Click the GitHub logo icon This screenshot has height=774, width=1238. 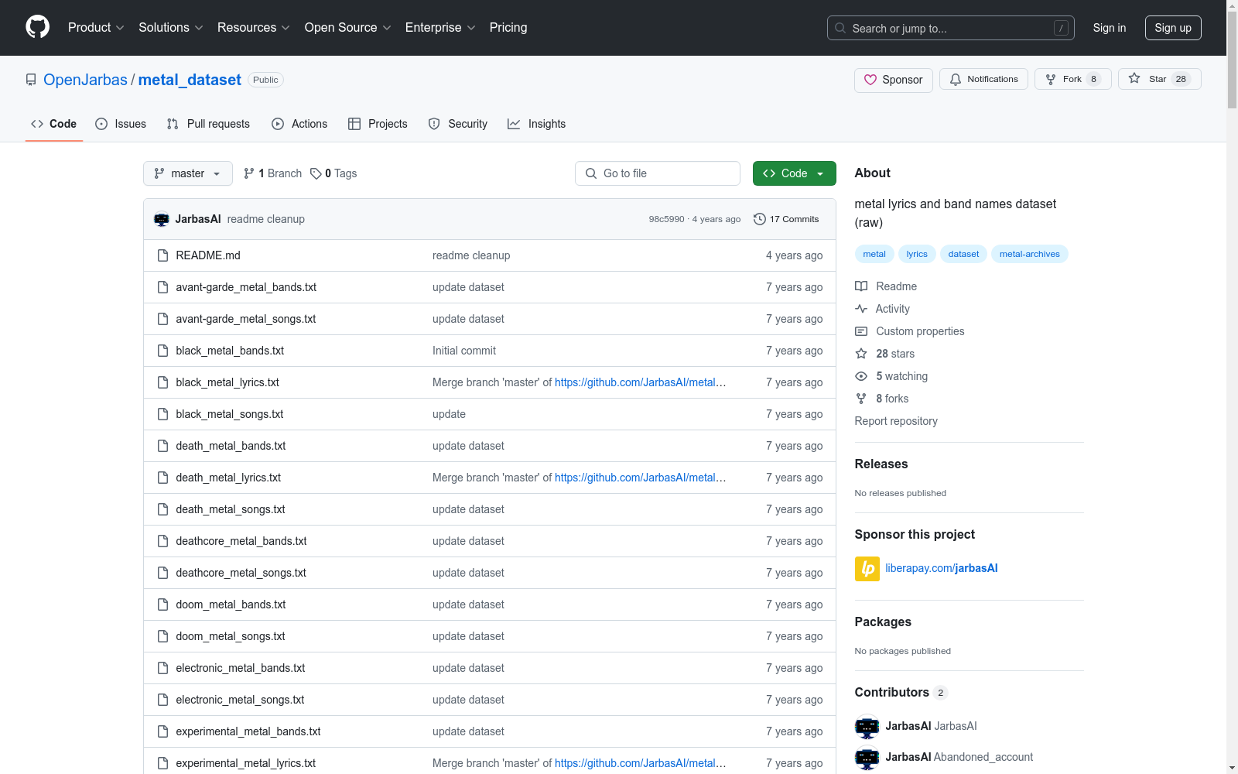[x=37, y=27]
